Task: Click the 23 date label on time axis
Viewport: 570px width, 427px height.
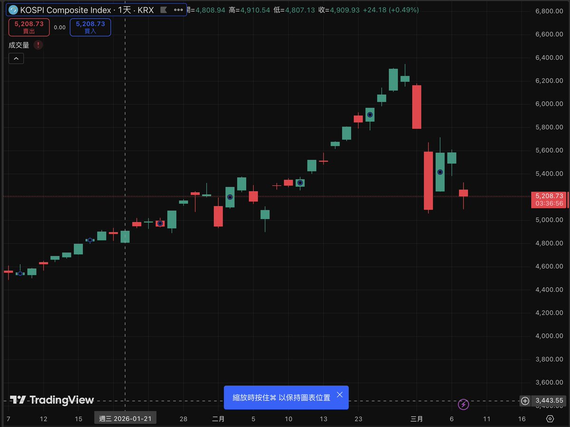Action: [359, 419]
